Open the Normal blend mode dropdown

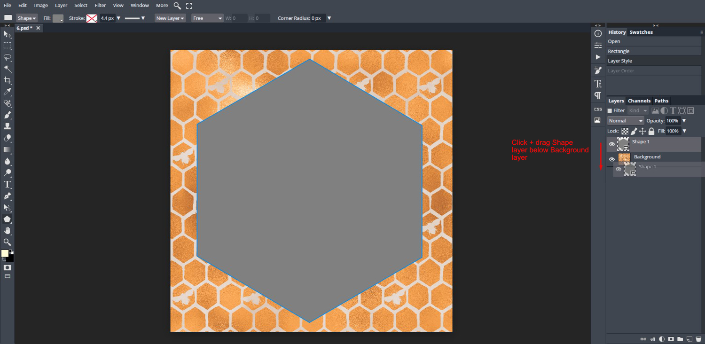(626, 121)
